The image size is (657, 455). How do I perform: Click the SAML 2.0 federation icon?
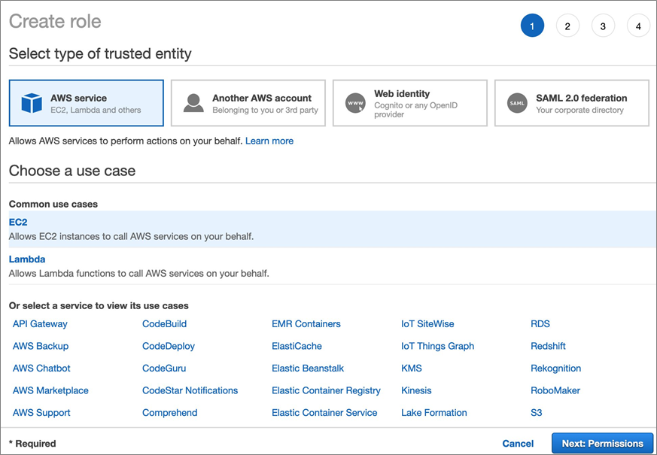[x=517, y=103]
